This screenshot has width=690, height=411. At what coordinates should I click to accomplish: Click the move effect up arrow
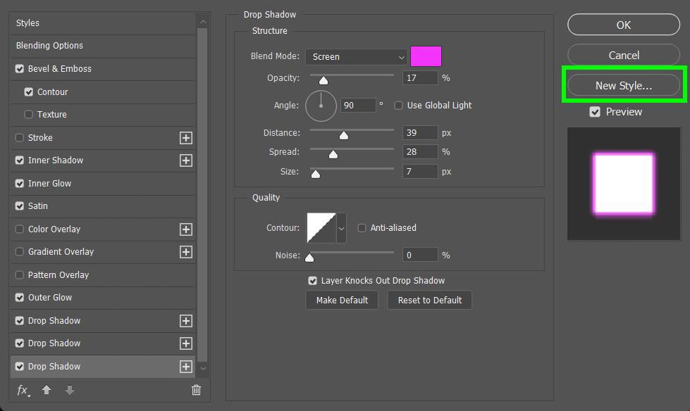(47, 390)
